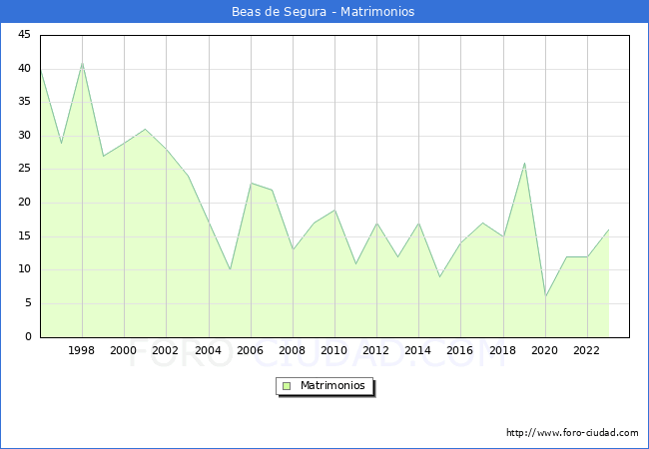
Task: Click the chart title 'Beas de Segura - Matrimonios'
Action: (323, 12)
